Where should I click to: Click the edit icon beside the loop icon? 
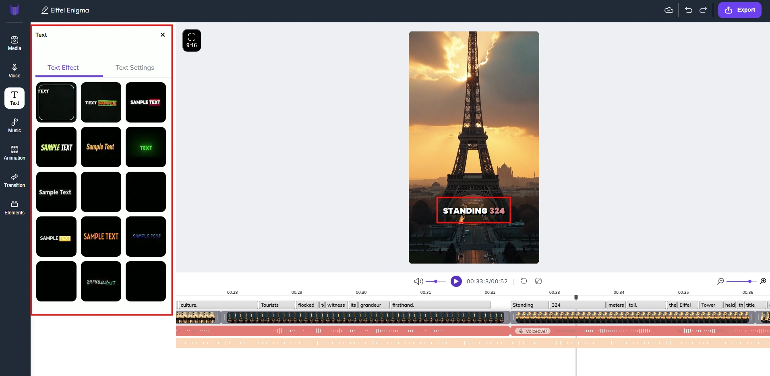(538, 281)
